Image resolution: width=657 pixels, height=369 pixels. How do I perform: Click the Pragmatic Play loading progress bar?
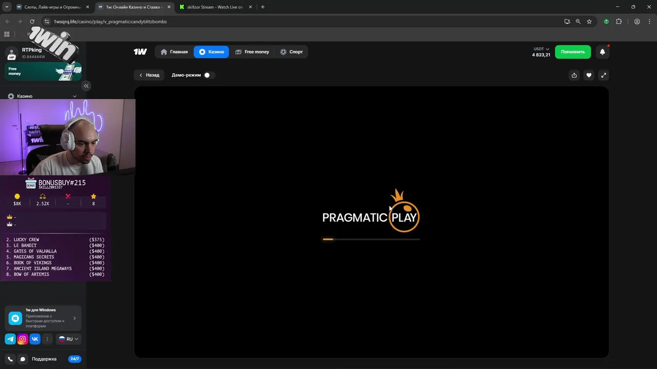pos(371,239)
